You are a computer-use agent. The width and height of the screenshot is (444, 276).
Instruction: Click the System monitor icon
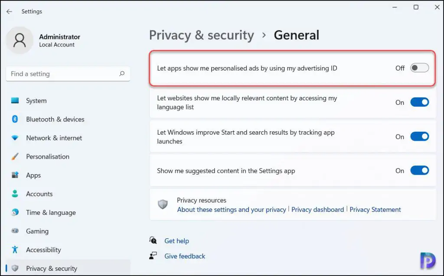click(x=15, y=101)
